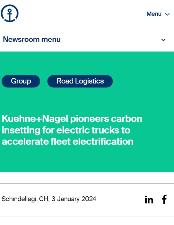This screenshot has height=225, width=174.
Task: Select the Group category tag
Action: point(21,81)
